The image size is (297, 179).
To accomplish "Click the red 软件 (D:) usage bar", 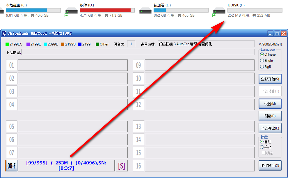I will coord(107,10).
